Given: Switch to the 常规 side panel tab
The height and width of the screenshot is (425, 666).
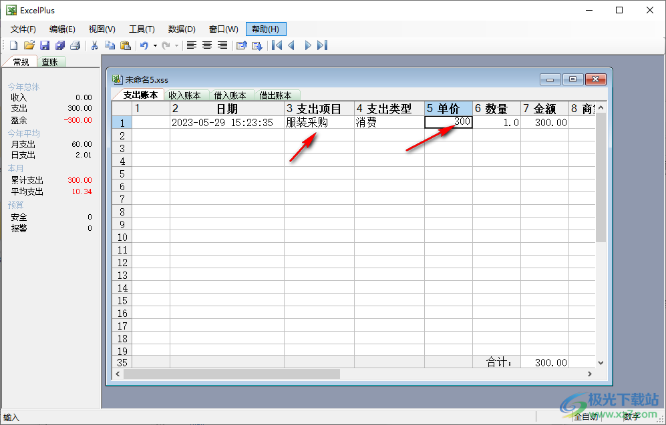Looking at the screenshot, I should click(x=21, y=62).
